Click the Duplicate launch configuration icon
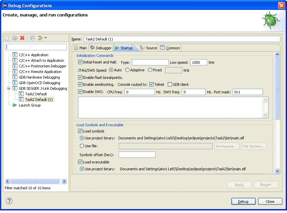Screen dimensions: 287x213 (x=14, y=38)
